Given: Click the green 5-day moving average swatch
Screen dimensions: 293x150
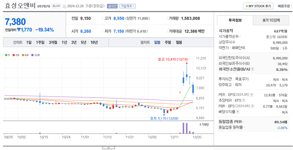Looking at the screenshot, I should 6,55.
